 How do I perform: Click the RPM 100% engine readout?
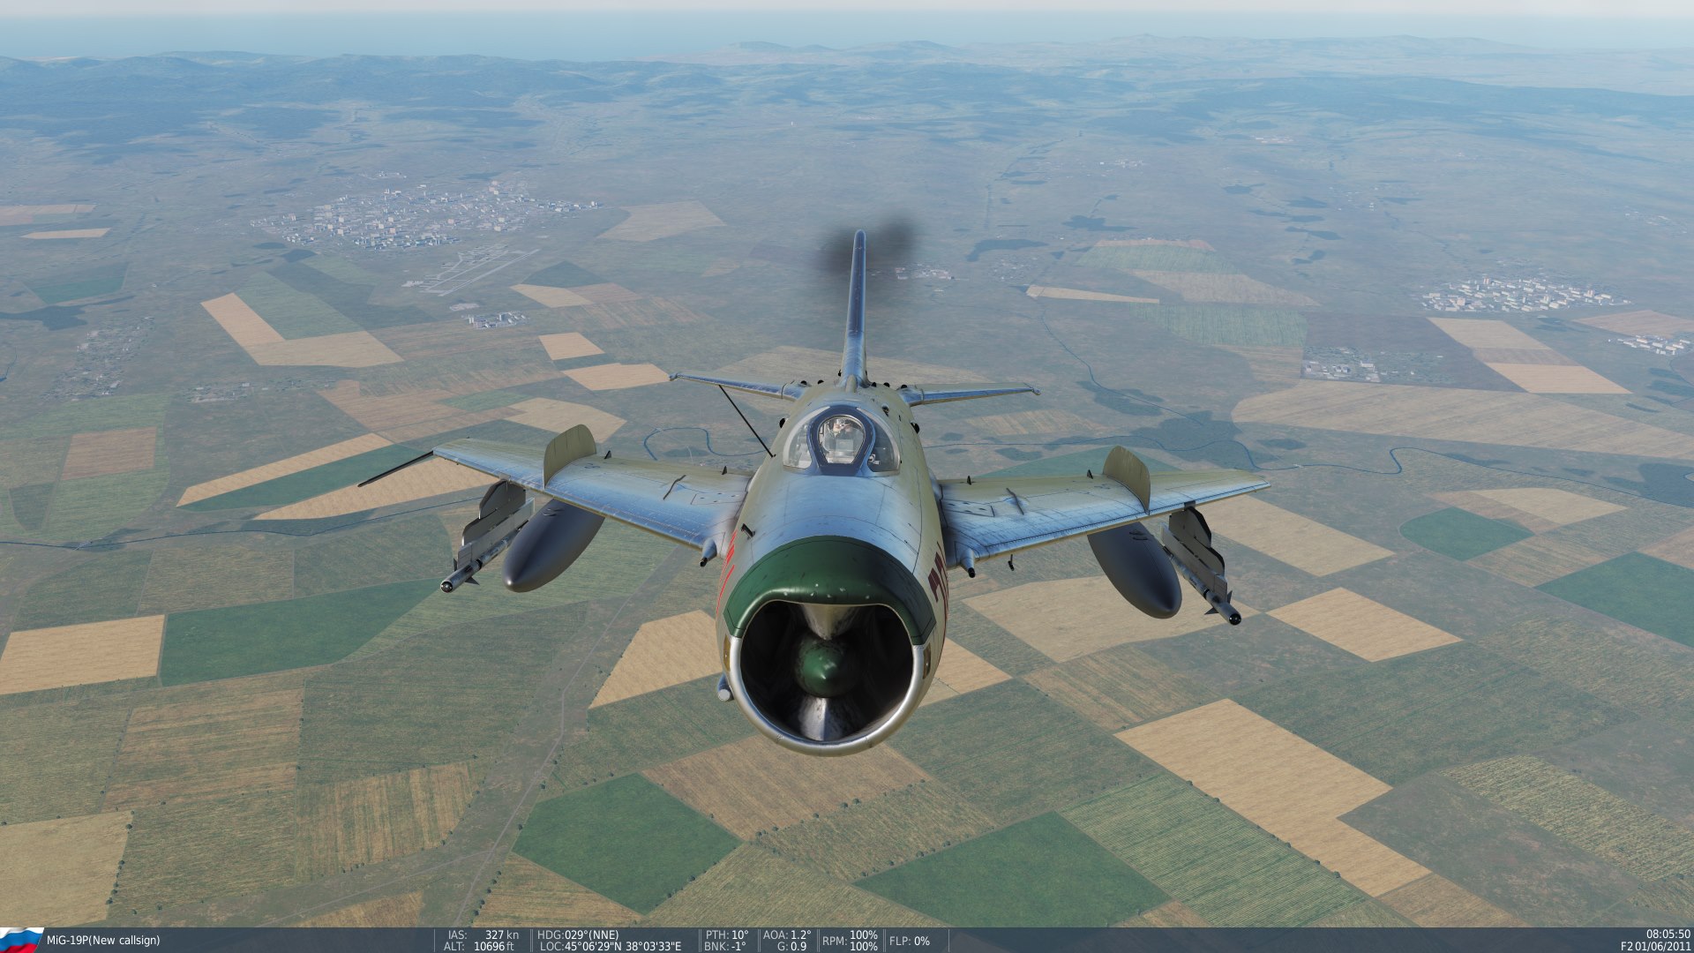click(850, 941)
